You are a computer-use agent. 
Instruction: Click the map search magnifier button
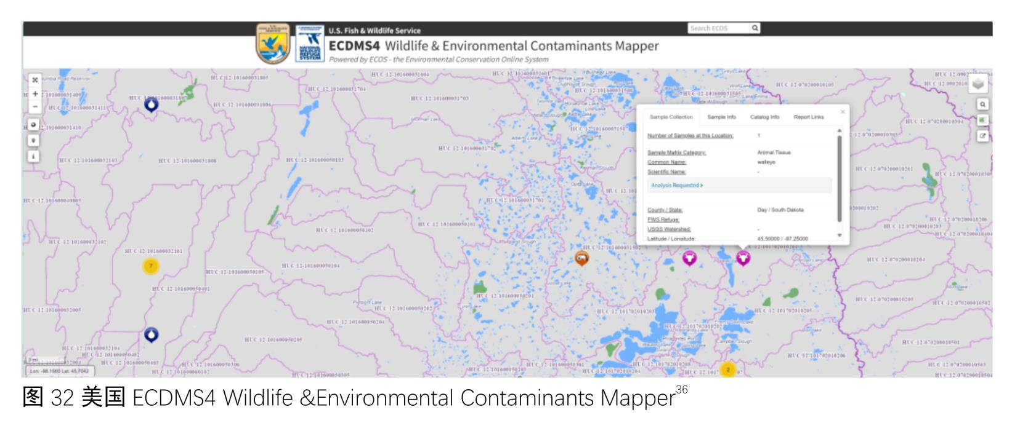coord(982,105)
